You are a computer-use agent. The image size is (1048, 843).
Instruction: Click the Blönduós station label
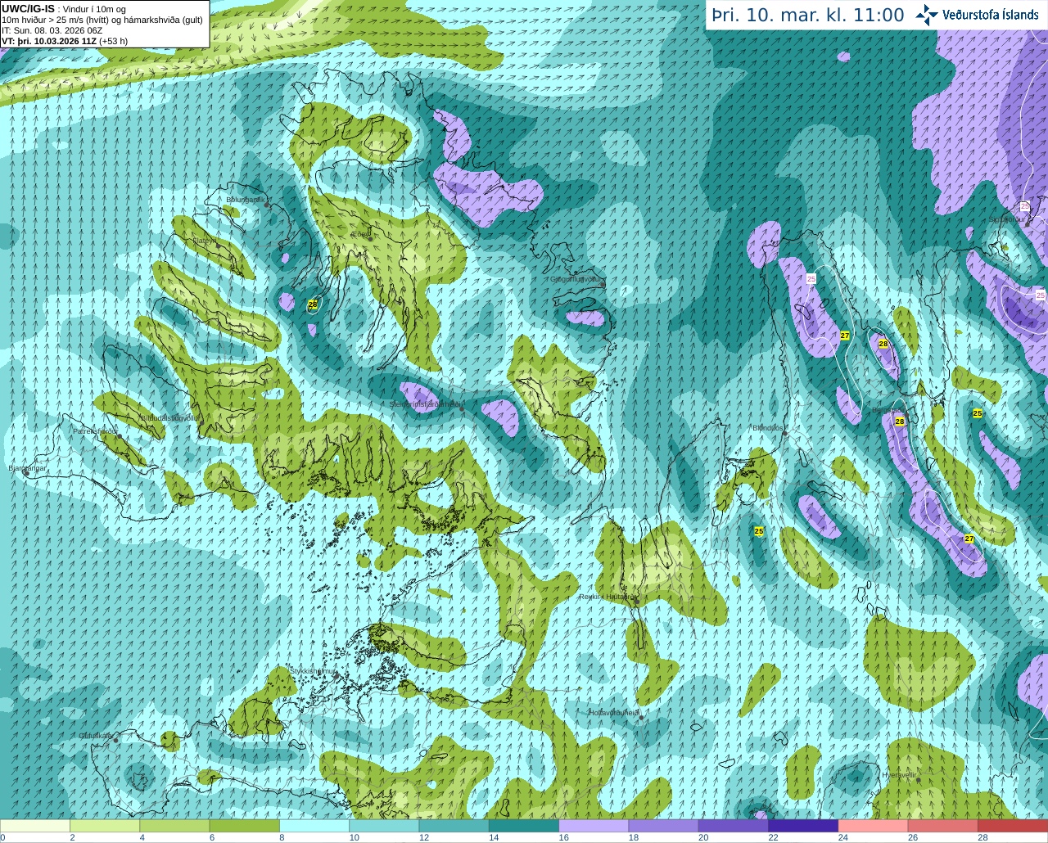click(768, 428)
